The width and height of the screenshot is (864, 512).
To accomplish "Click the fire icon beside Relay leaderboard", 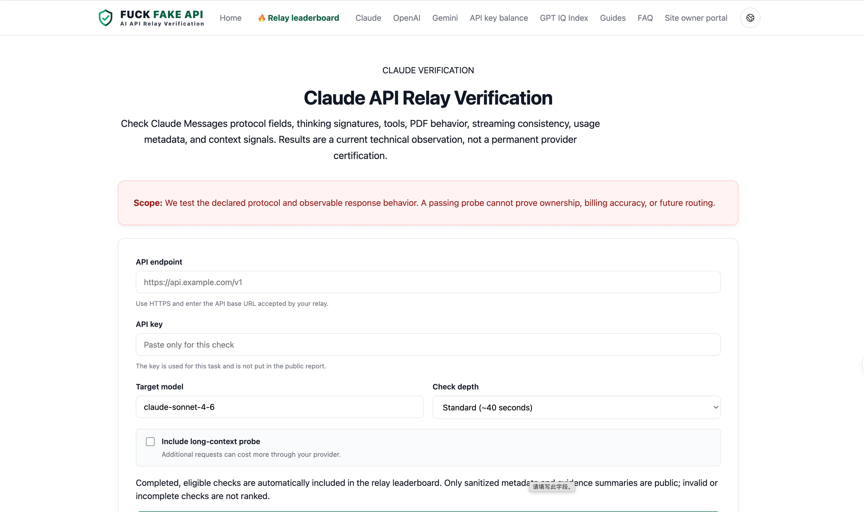I will coord(262,18).
